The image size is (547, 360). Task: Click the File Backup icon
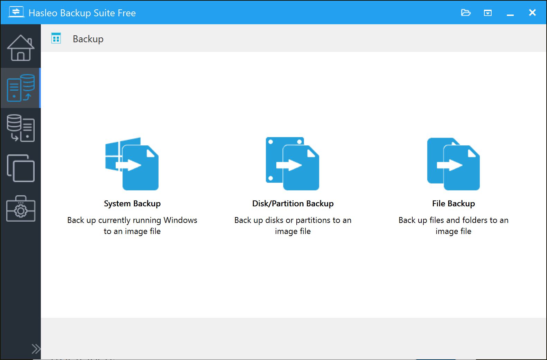(x=453, y=164)
